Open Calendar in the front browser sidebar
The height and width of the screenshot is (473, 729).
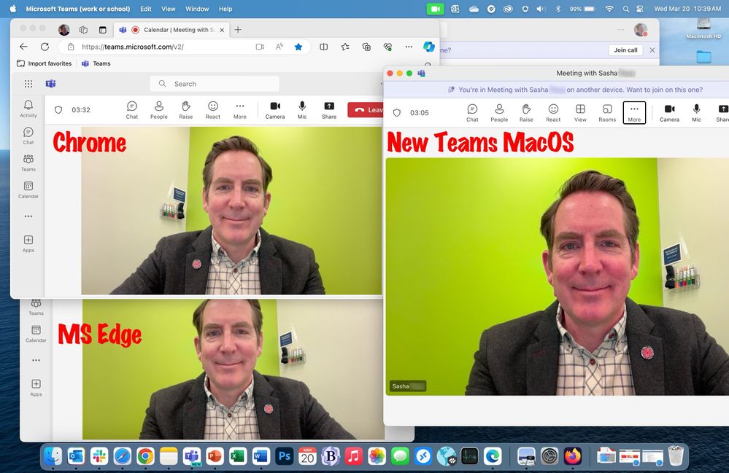[x=28, y=189]
